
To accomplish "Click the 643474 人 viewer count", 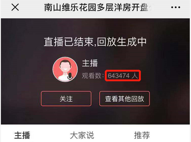I will point(123,76).
